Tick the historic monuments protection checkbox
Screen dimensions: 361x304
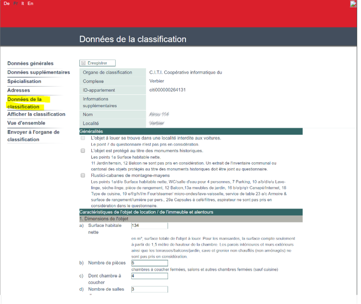83,150
